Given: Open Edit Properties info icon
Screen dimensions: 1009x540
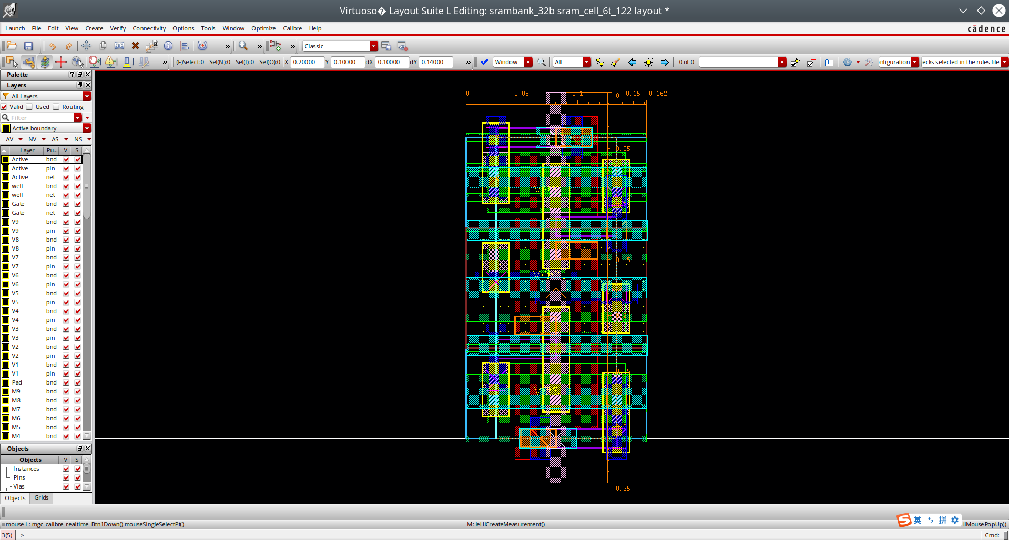Looking at the screenshot, I should pos(168,46).
